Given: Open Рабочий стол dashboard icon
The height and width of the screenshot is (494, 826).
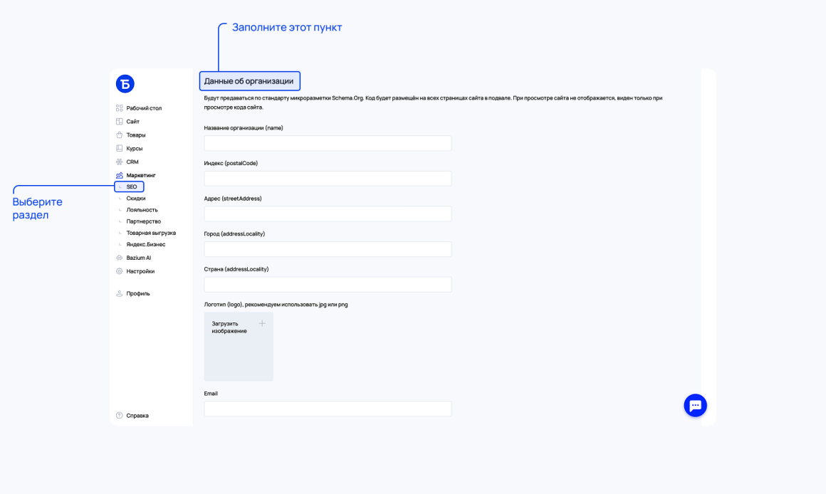Looking at the screenshot, I should point(120,108).
